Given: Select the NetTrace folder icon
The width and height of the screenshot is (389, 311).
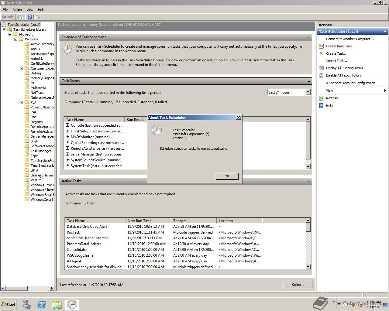Looking at the screenshot, I should pyautogui.click(x=27, y=93).
